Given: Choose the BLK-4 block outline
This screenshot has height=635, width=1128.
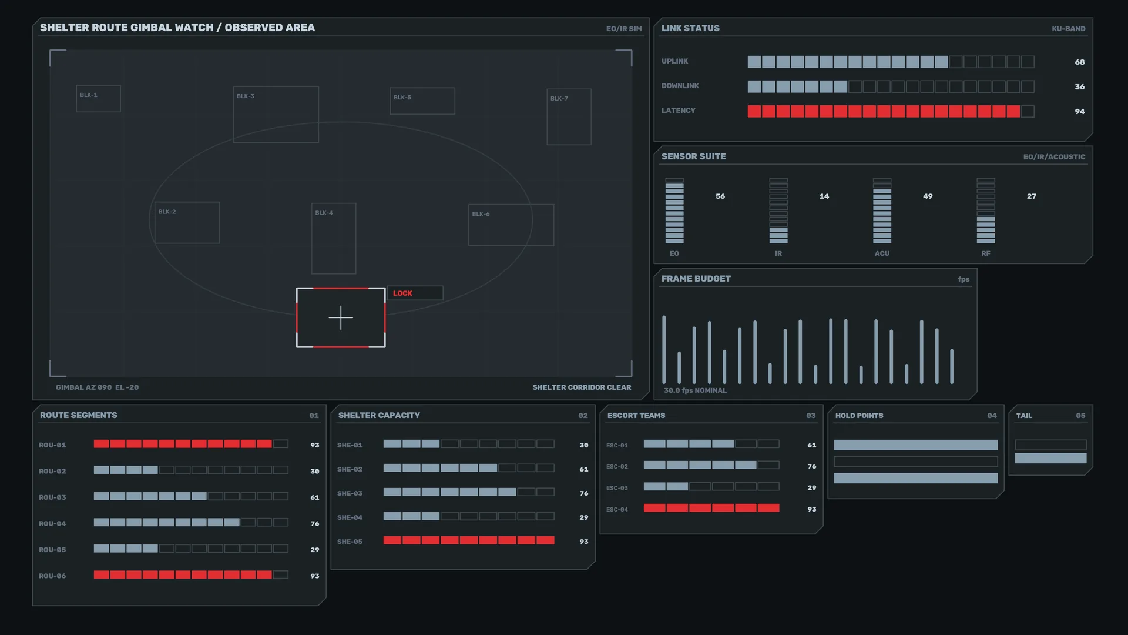Looking at the screenshot, I should coord(334,238).
